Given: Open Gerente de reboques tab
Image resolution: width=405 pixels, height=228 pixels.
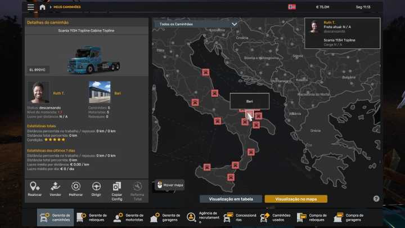Looking at the screenshot, I should 92,217.
